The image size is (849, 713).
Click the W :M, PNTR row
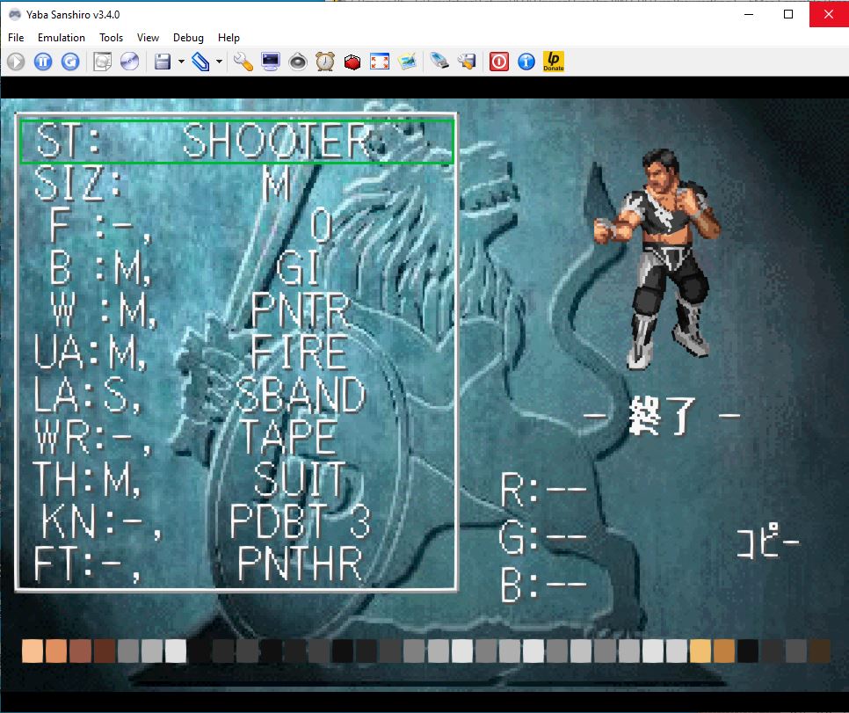point(236,310)
